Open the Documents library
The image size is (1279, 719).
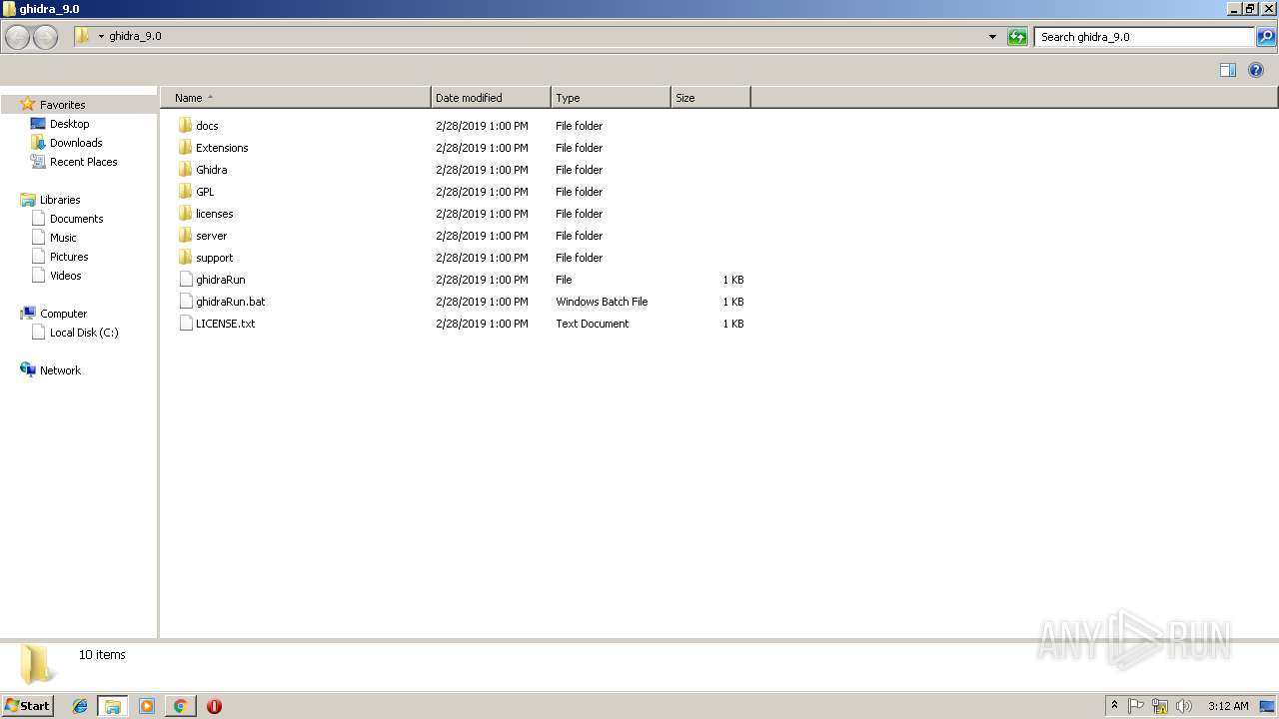point(77,219)
